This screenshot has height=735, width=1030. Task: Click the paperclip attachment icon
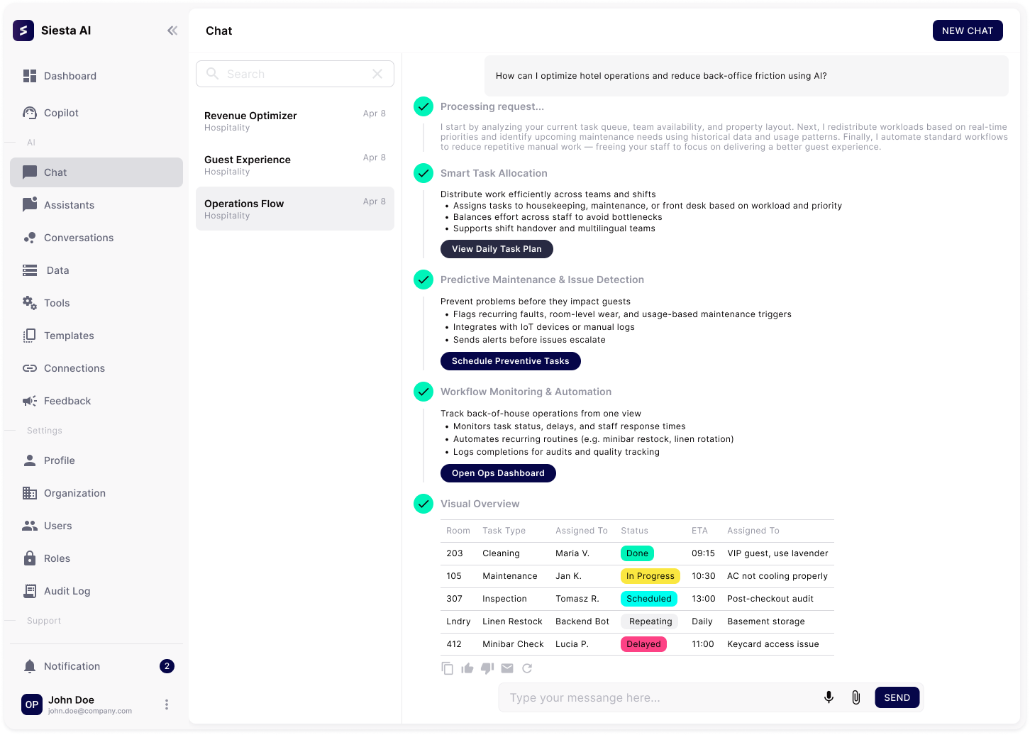pyautogui.click(x=856, y=697)
